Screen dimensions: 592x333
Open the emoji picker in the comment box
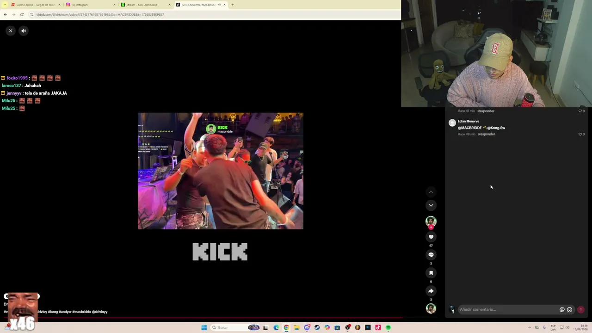[x=569, y=309]
